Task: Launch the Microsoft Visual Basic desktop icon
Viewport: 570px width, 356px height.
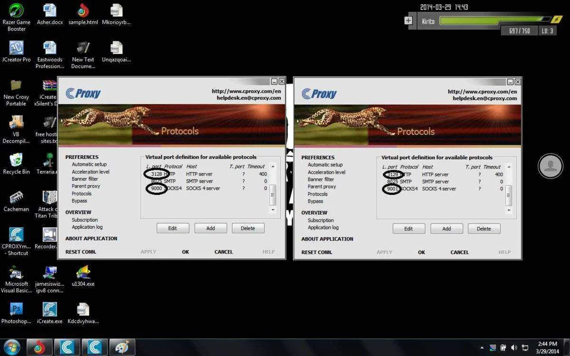Action: (x=16, y=280)
